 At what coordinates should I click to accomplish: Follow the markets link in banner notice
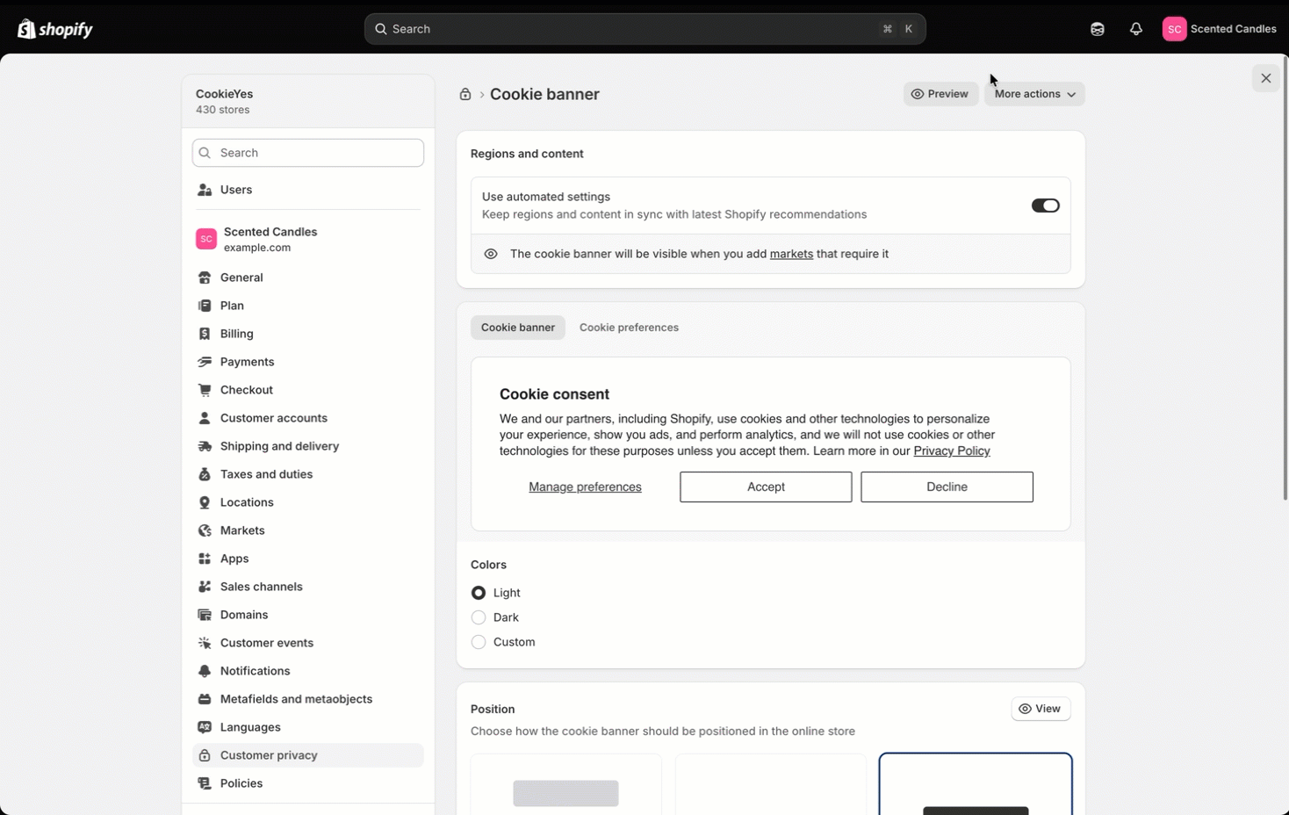click(x=791, y=254)
